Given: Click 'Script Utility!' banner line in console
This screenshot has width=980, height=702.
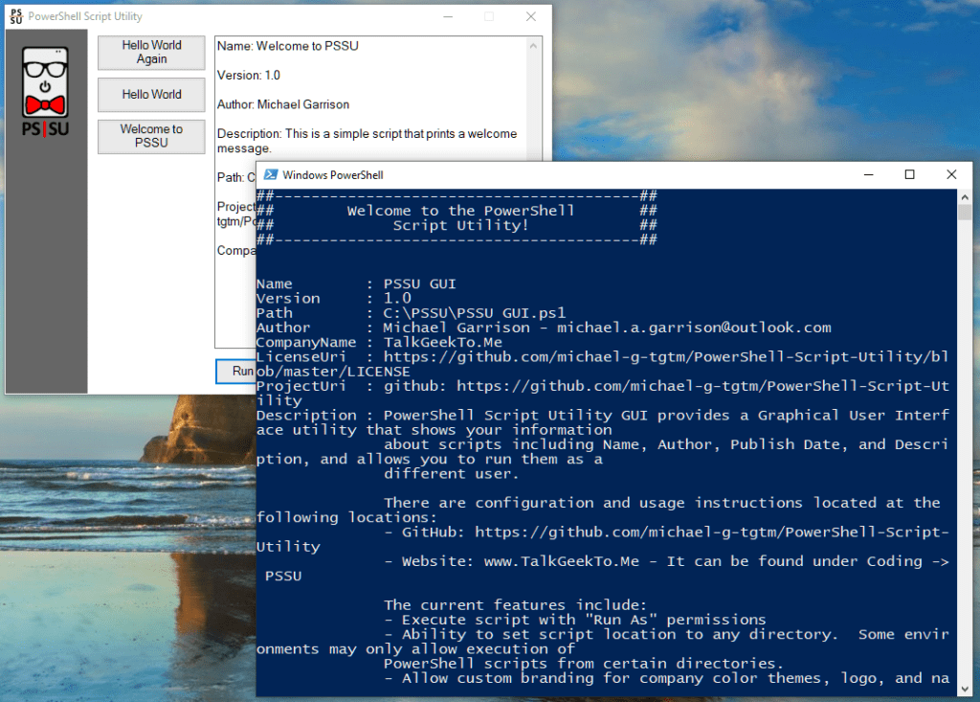Looking at the screenshot, I should pos(460,225).
